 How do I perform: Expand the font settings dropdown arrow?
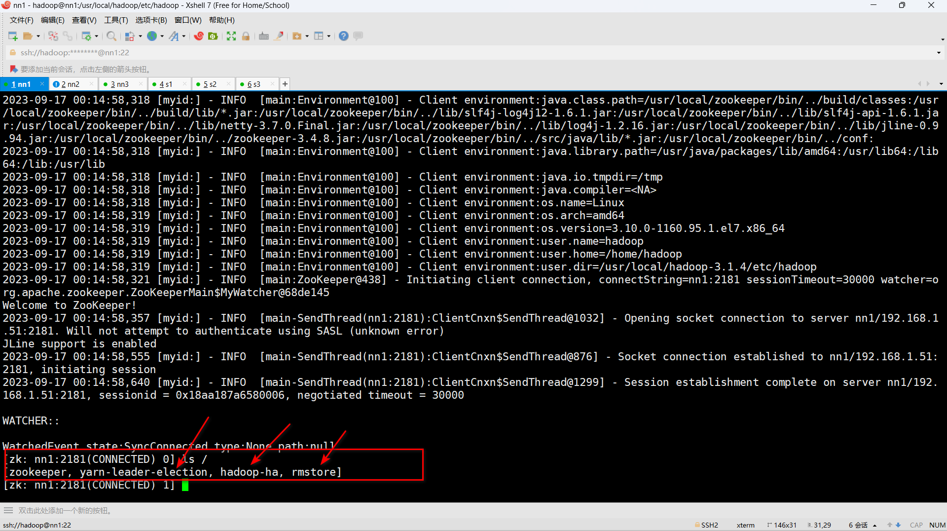pyautogui.click(x=184, y=36)
